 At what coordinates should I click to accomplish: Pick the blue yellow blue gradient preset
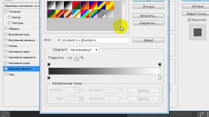[102, 5]
